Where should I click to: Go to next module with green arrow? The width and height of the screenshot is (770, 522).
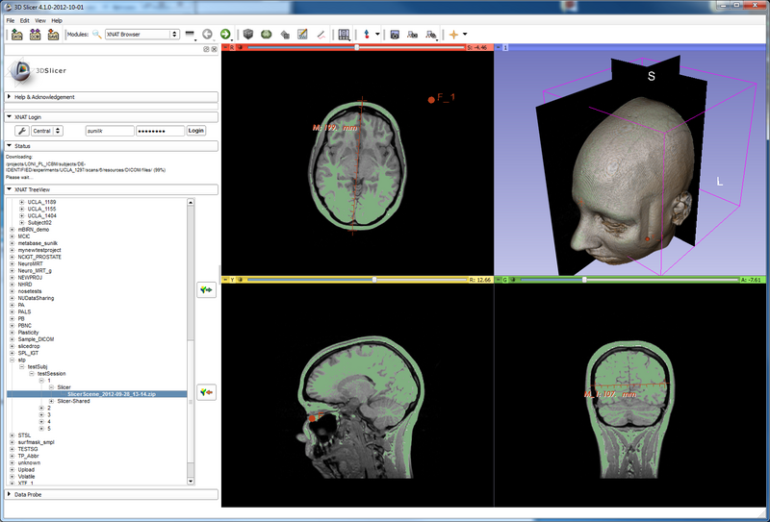[224, 35]
